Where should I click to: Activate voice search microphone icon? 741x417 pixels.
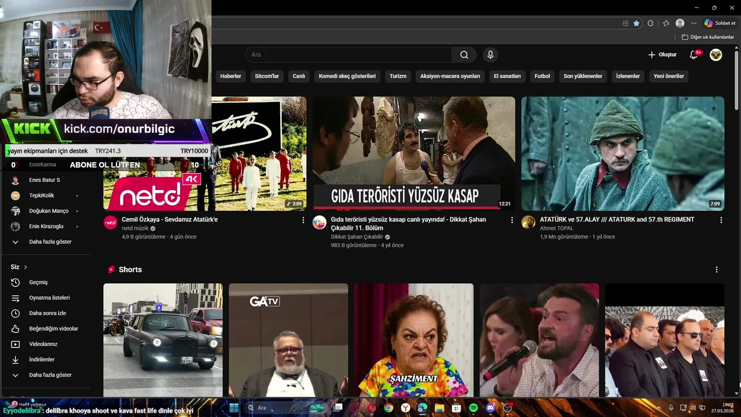click(x=490, y=55)
